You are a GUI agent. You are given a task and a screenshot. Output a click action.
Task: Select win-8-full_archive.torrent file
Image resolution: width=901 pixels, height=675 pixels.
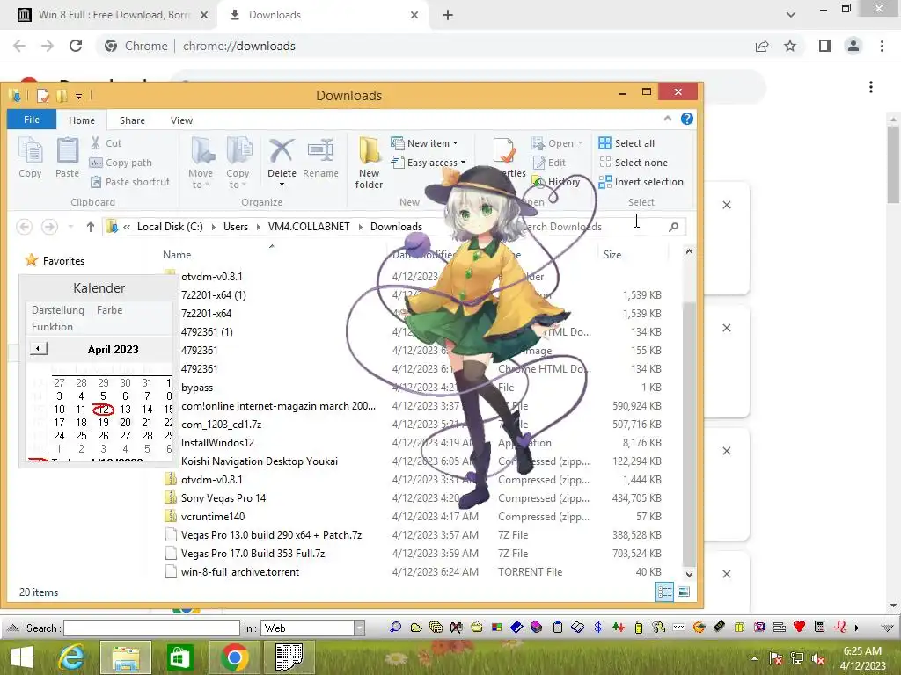[239, 571]
